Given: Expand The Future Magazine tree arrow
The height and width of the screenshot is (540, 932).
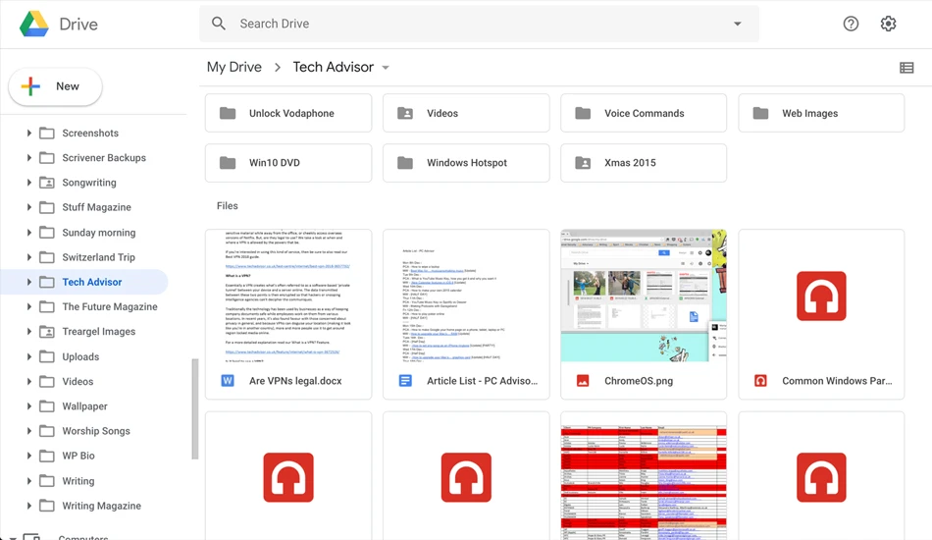Looking at the screenshot, I should (28, 307).
